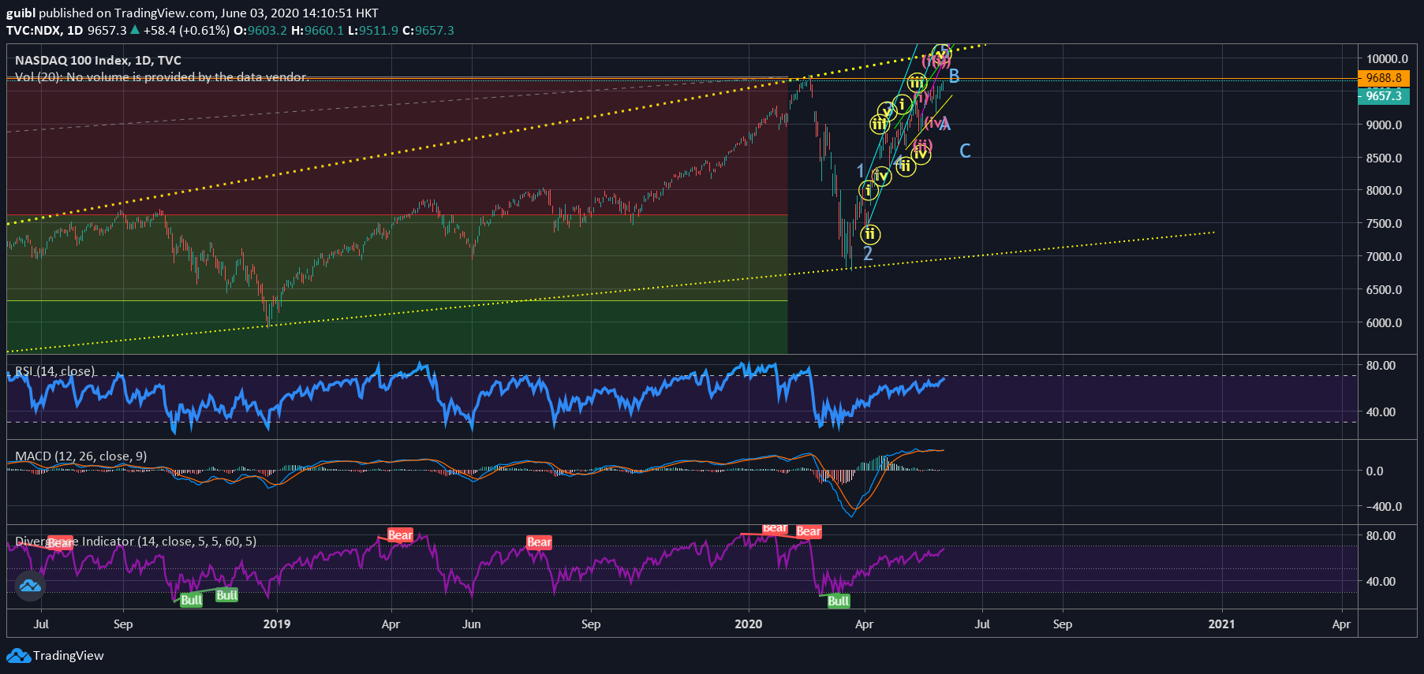The width and height of the screenshot is (1424, 674).
Task: Click the Bull tag under the March 2020 low
Action: pos(839,601)
